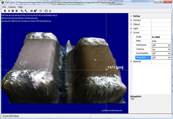Click the sphere render toolbar icon
173x119 pixels.
pyautogui.click(x=35, y=11)
